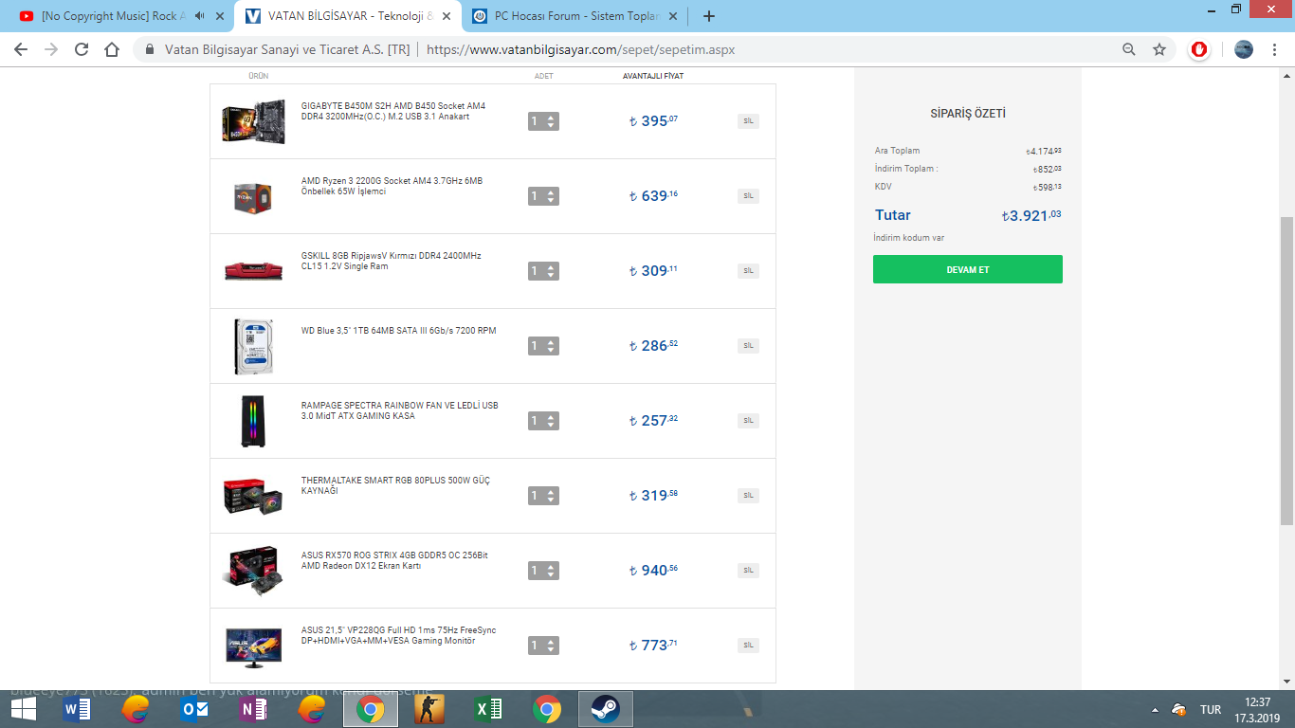Bookmark this page with the star icon
Screen dimensions: 1295x728
(1158, 49)
